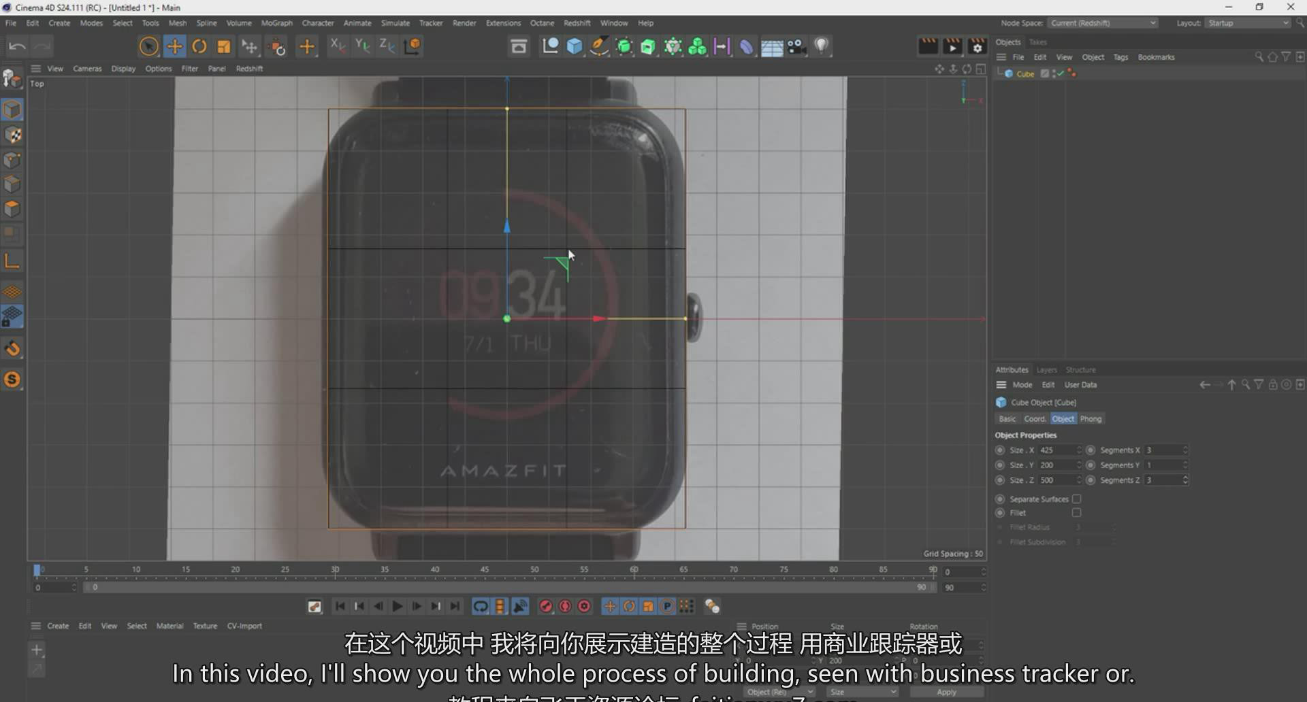Go to start of animation
This screenshot has height=702, width=1307.
point(340,606)
